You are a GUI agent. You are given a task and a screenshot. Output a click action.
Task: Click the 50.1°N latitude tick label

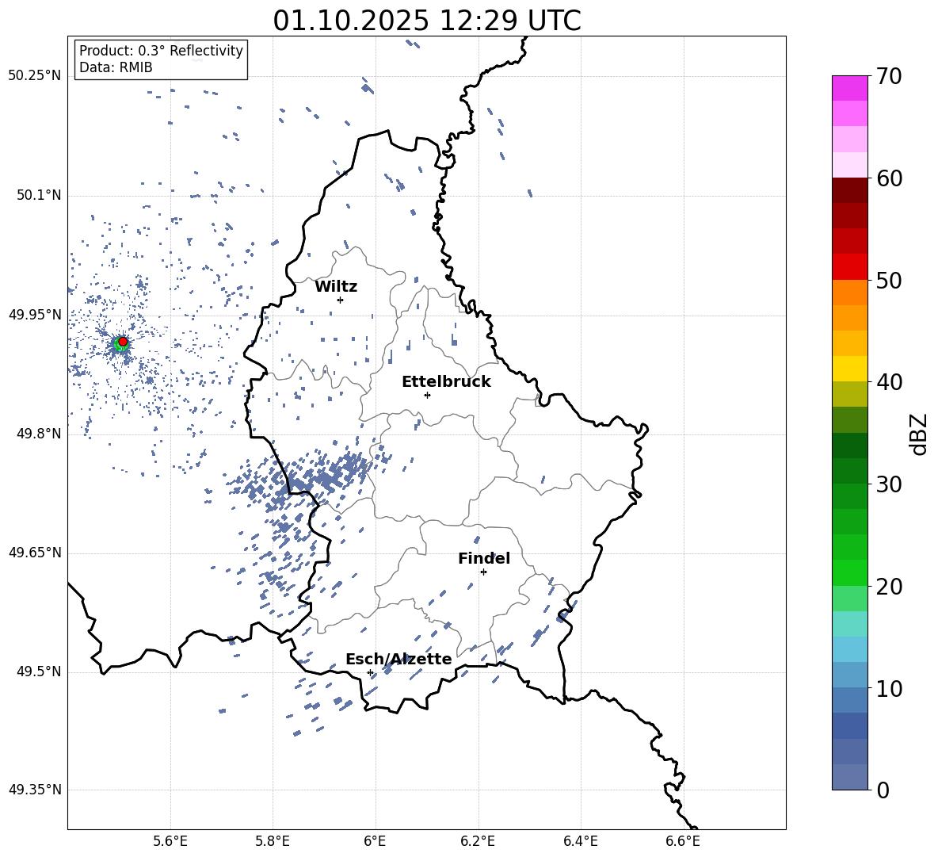point(40,196)
